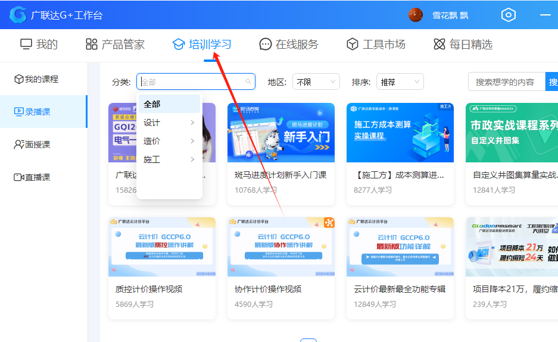Click the blue search button
The width and height of the screenshot is (558, 342).
pos(552,81)
